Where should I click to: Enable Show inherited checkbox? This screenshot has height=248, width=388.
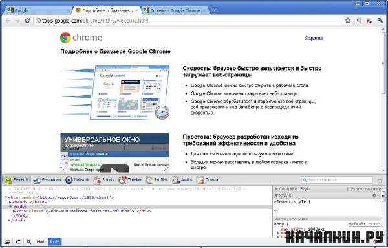pyautogui.click(x=349, y=189)
